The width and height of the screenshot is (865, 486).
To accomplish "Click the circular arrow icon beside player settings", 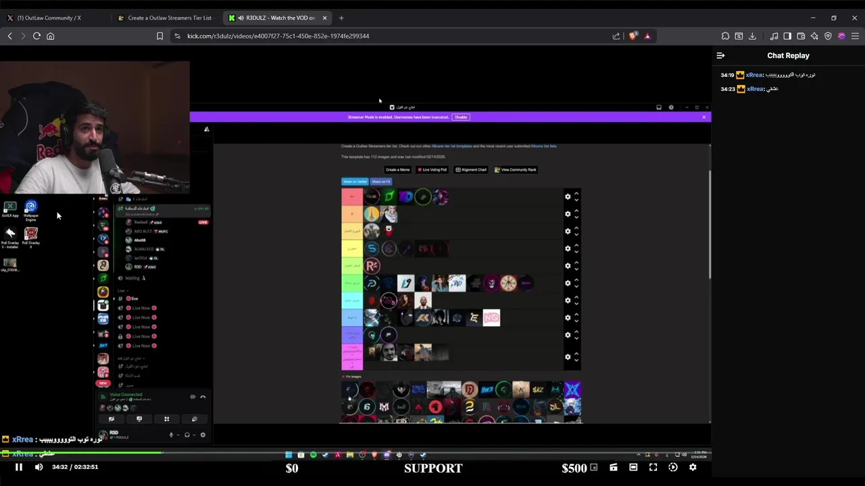I will click(x=673, y=467).
